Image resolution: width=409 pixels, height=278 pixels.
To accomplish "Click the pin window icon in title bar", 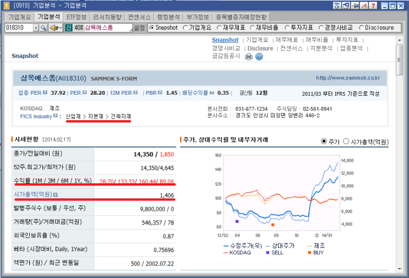I will tap(355, 6).
